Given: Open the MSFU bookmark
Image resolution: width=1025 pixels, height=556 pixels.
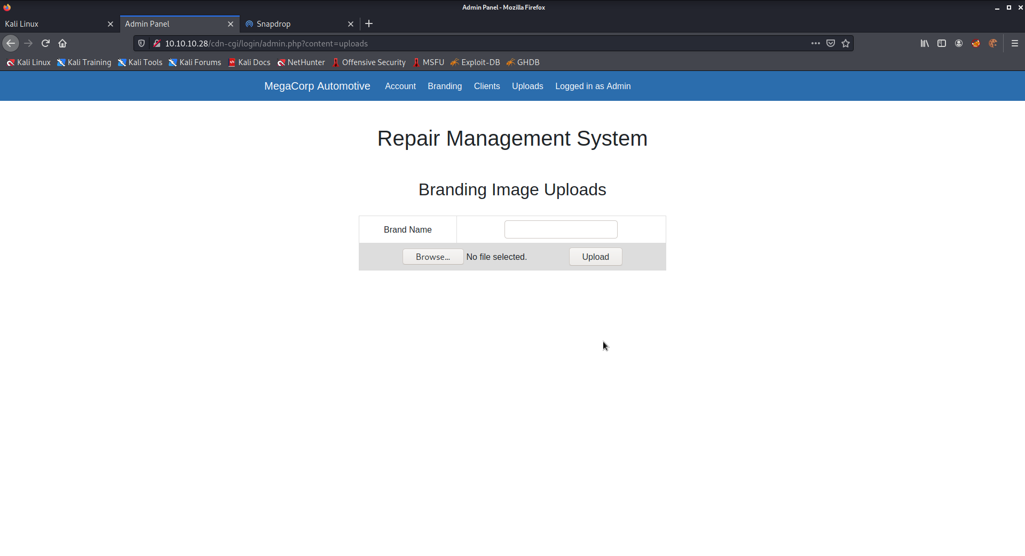Looking at the screenshot, I should [429, 62].
